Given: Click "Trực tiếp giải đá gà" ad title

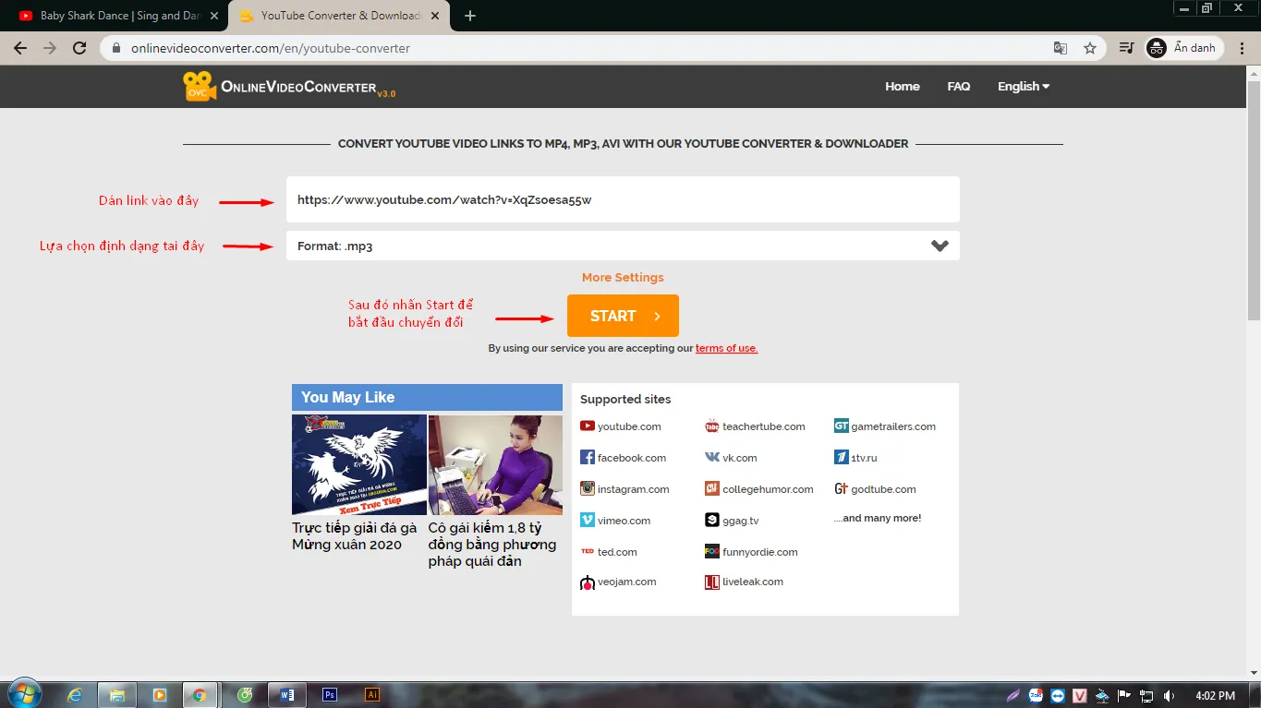Looking at the screenshot, I should click(355, 536).
